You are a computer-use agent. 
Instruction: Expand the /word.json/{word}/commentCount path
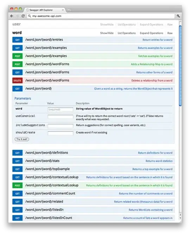pos(50,193)
